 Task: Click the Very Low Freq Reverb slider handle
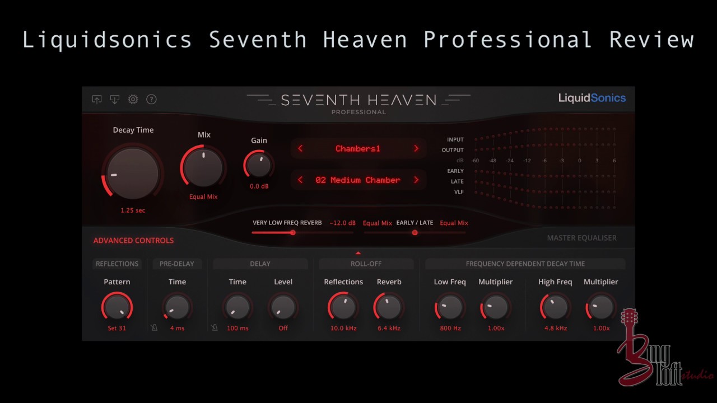click(x=292, y=232)
